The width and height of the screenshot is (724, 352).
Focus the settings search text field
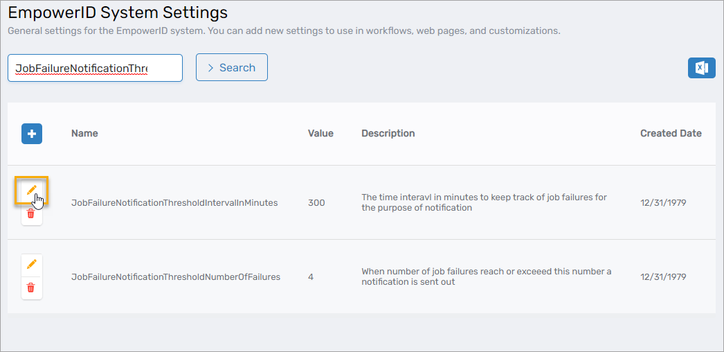coord(95,68)
